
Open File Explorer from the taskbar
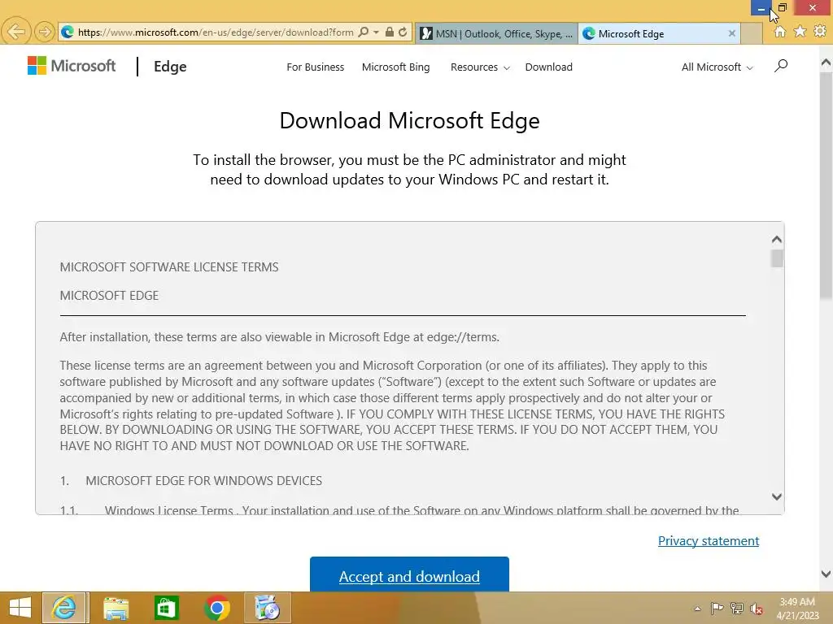coord(116,608)
